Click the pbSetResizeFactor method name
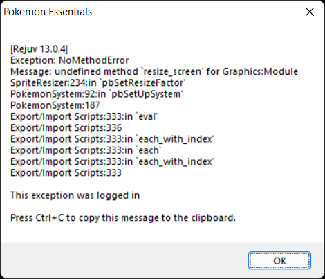This screenshot has width=325, height=279. click(x=142, y=83)
